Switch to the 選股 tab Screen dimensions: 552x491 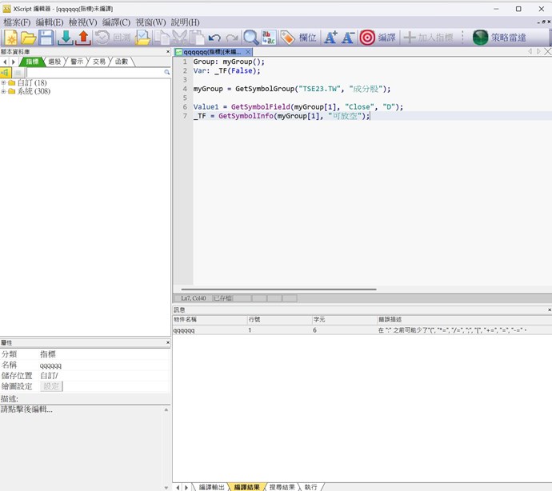[55, 62]
